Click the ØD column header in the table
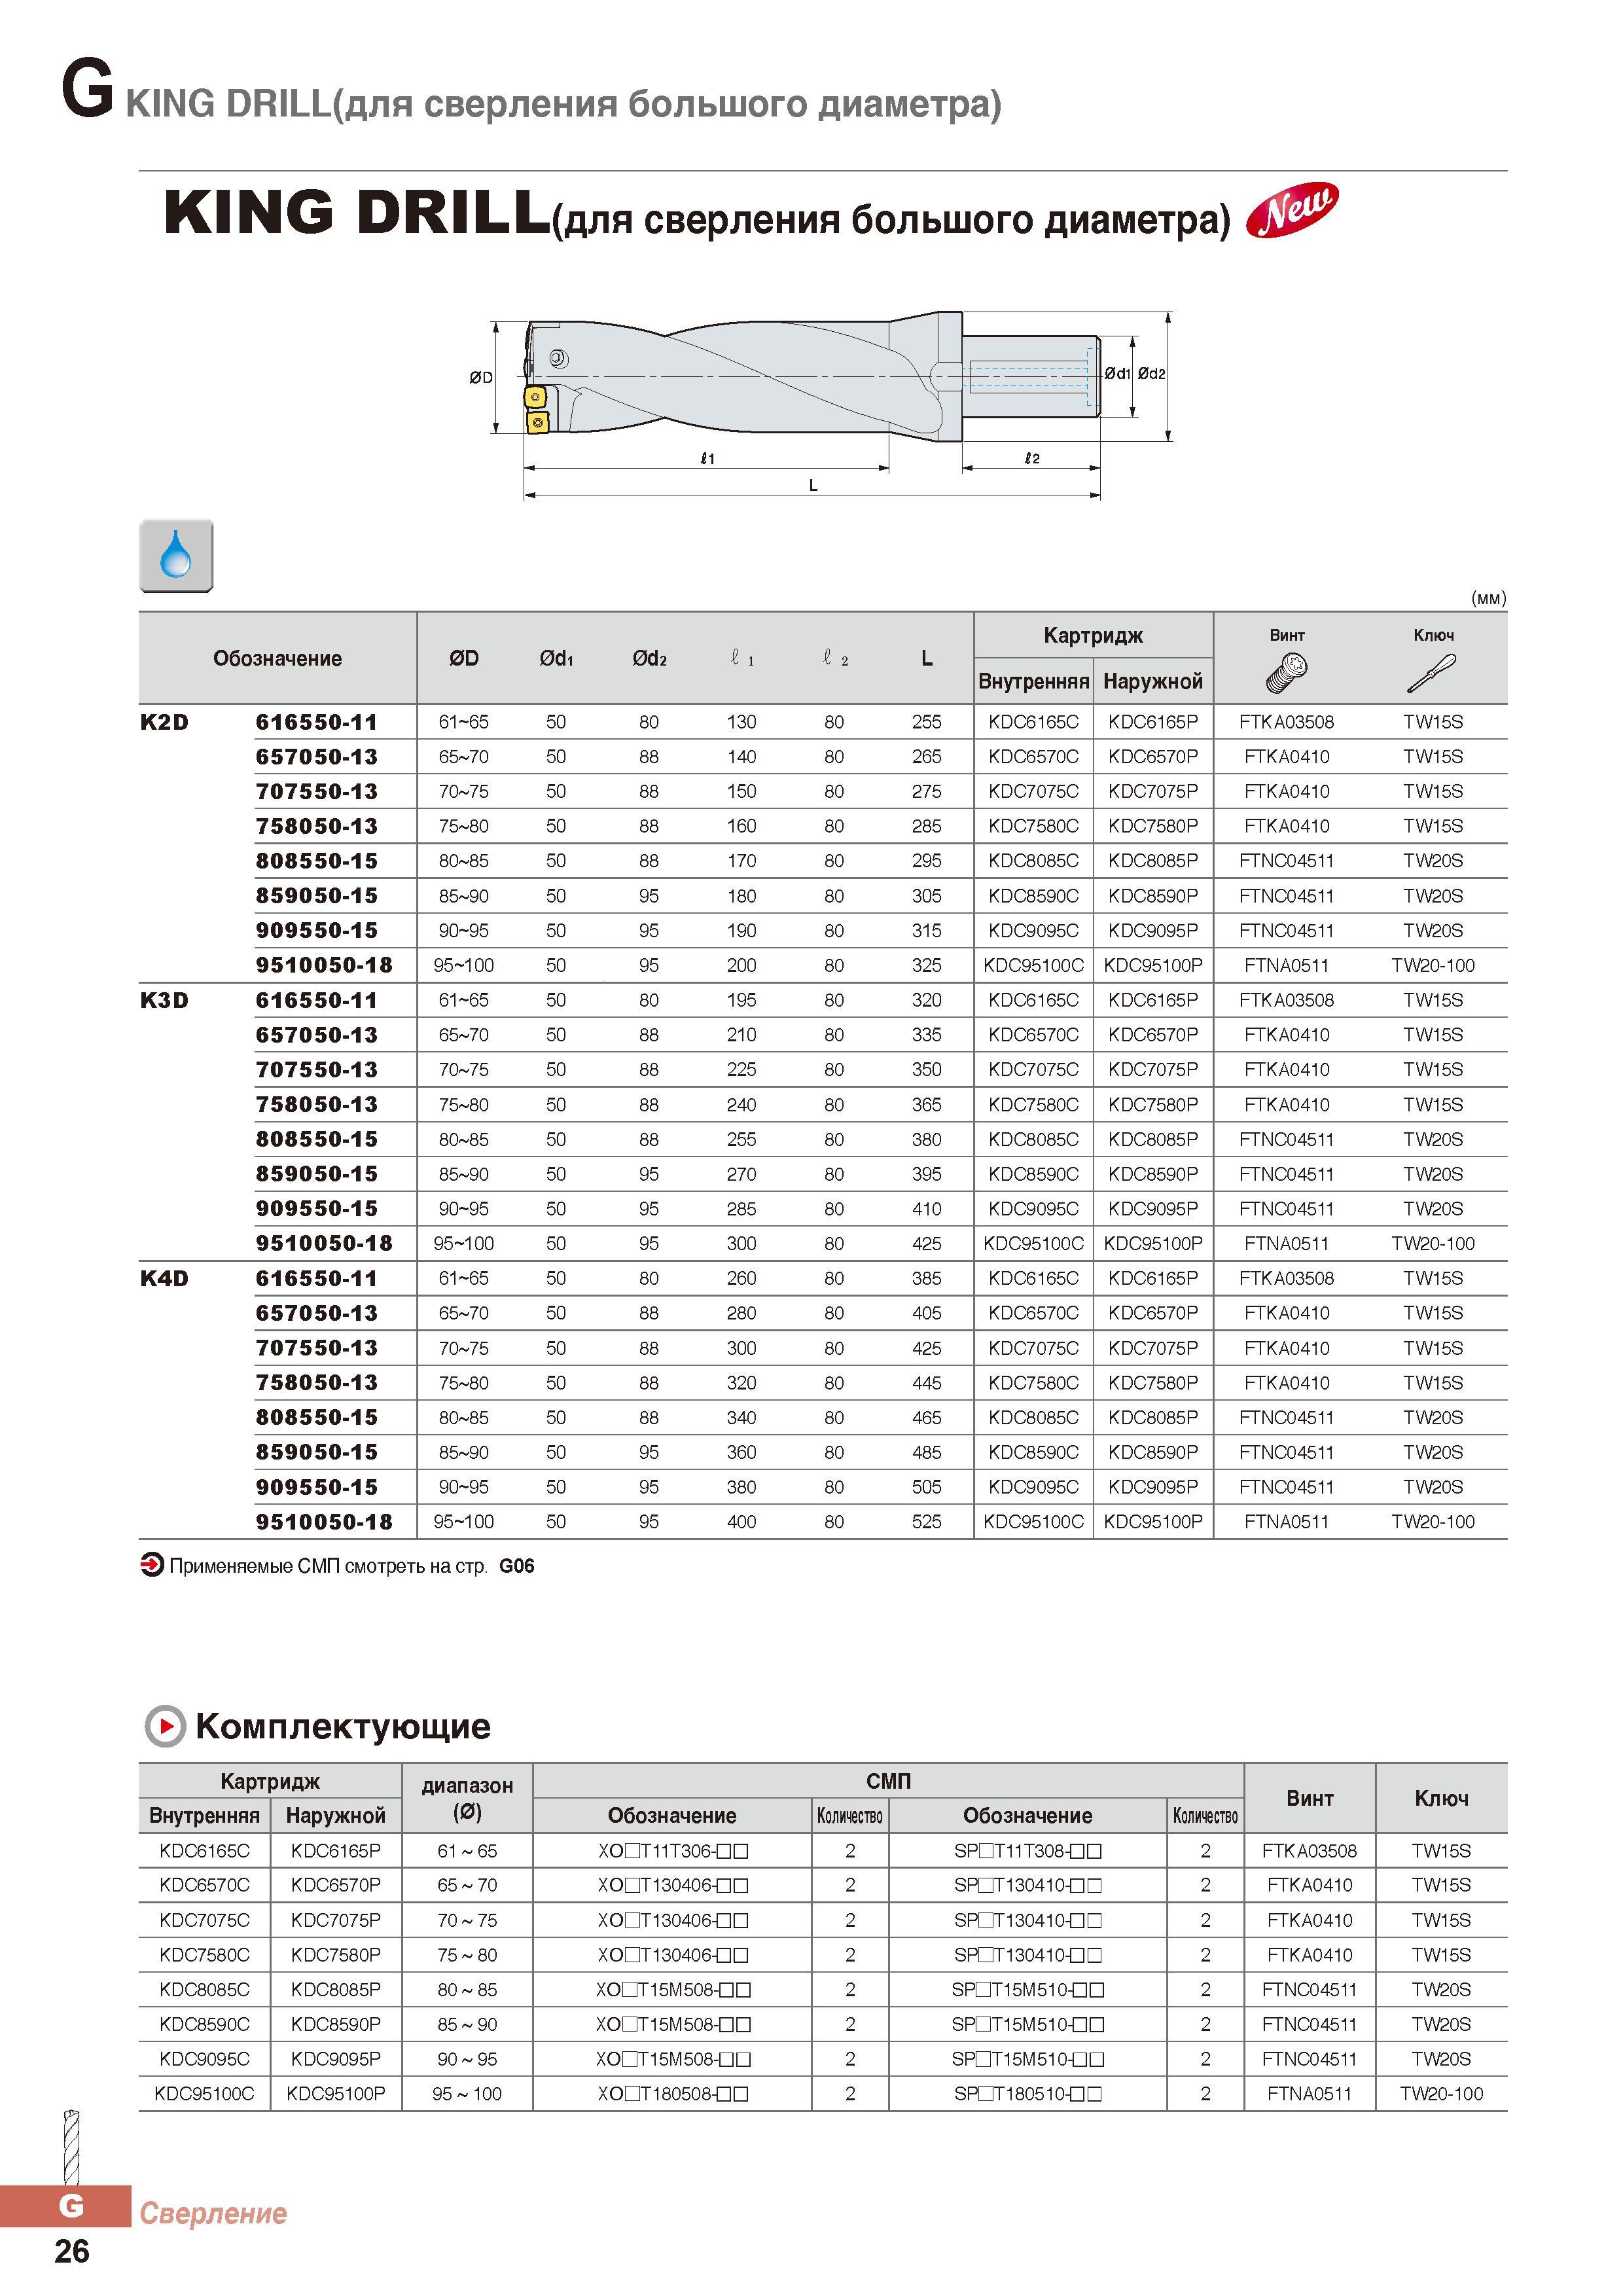This screenshot has width=1623, height=2296. coord(464,658)
